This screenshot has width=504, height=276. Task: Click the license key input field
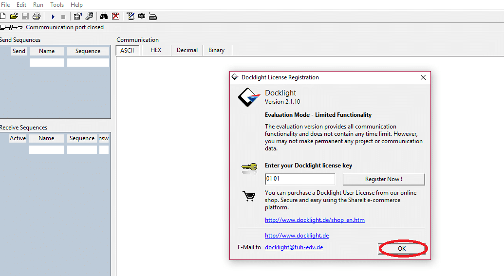click(x=299, y=179)
